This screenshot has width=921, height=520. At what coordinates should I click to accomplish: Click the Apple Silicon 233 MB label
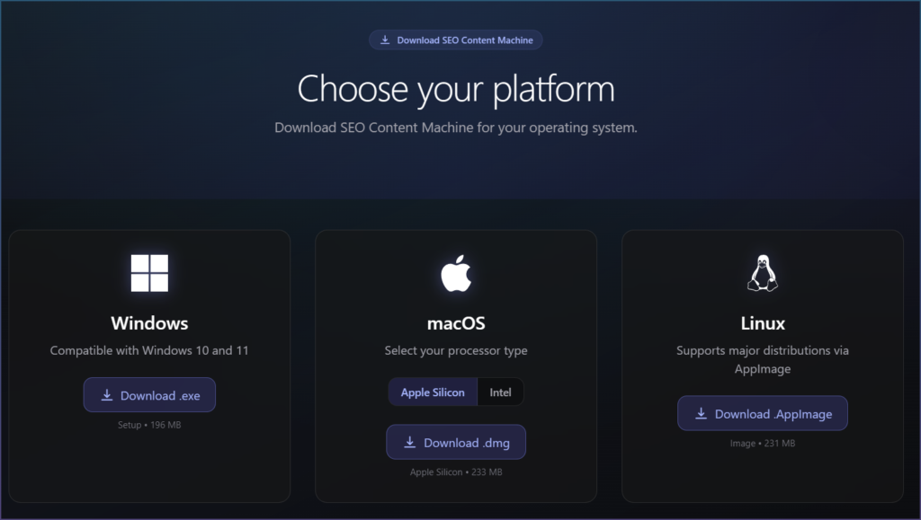456,472
